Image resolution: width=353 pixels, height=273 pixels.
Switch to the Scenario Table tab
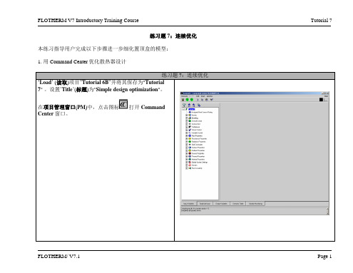click(x=237, y=204)
